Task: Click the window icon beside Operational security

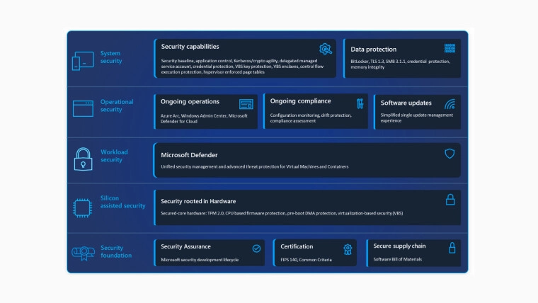Action: pyautogui.click(x=83, y=108)
